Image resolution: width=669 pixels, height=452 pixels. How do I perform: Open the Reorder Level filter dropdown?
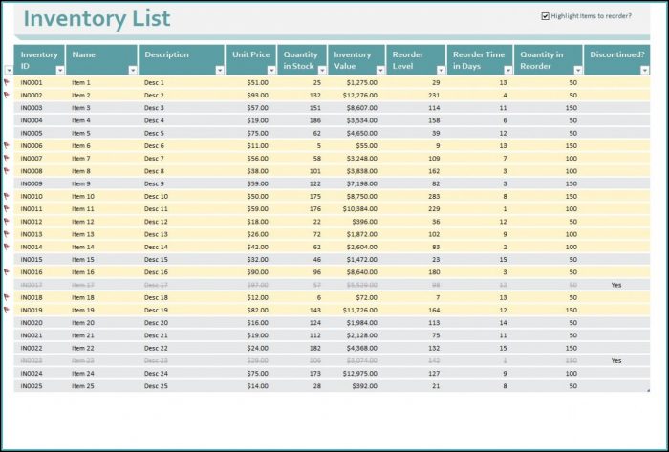coord(440,70)
